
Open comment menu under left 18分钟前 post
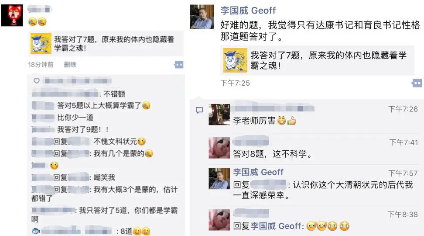click(179, 65)
